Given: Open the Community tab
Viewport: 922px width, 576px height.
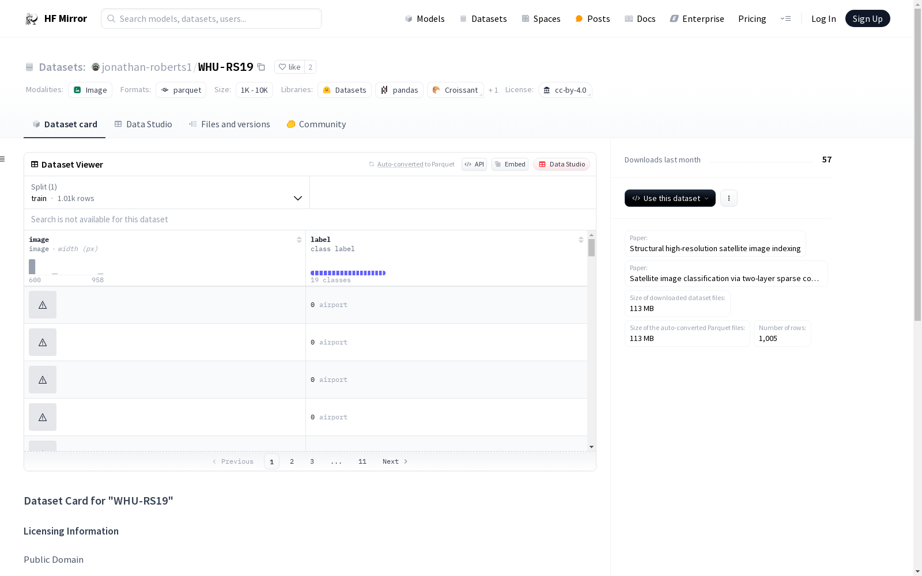Looking at the screenshot, I should click(316, 124).
